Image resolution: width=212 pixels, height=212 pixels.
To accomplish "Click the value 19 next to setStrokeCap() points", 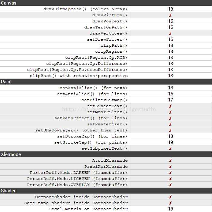I will tap(171, 142).
